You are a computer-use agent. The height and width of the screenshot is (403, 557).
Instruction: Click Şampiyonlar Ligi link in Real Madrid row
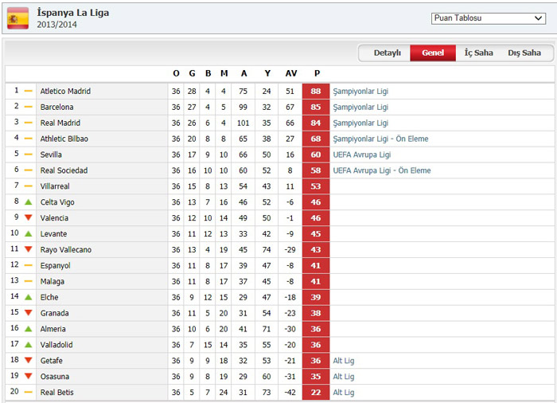[360, 123]
